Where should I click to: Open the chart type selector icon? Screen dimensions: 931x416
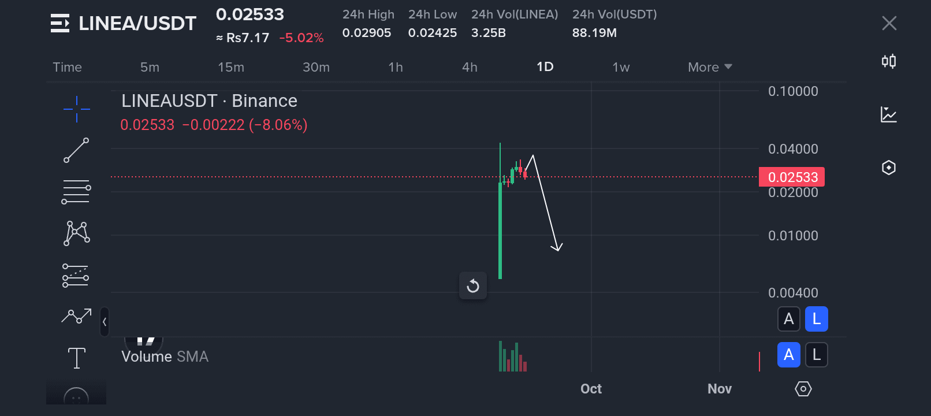click(x=889, y=114)
